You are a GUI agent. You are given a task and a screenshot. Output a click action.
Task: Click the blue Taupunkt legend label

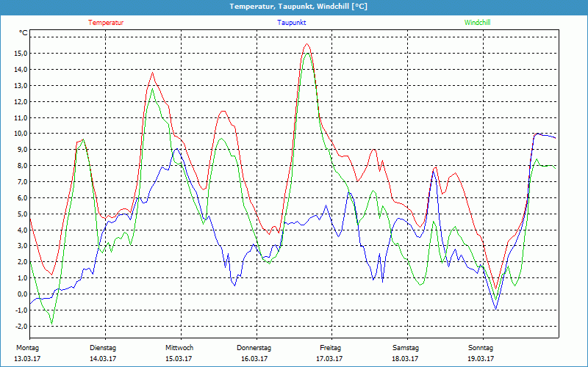click(291, 23)
